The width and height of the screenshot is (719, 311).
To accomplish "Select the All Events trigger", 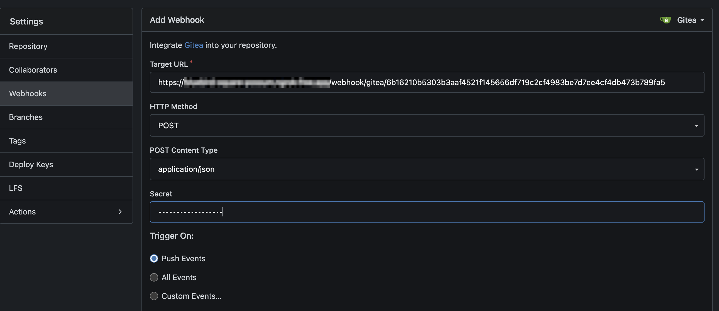I will 154,277.
